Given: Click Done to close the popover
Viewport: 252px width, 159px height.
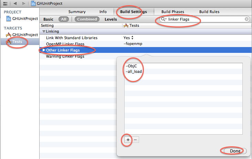Looking at the screenshot, I should point(235,151).
